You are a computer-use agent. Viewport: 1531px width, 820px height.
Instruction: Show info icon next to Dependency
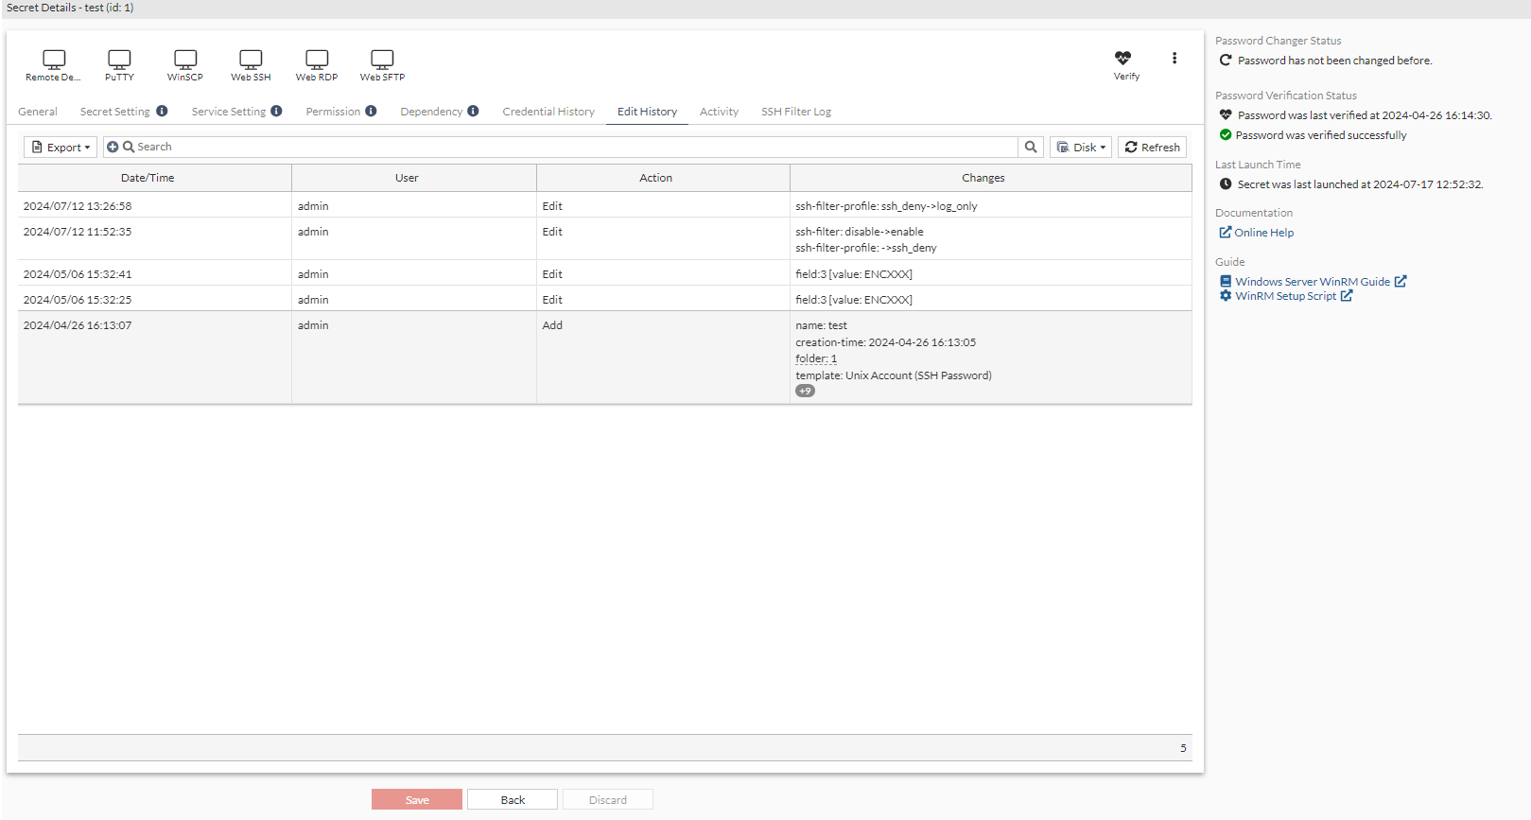pos(473,111)
